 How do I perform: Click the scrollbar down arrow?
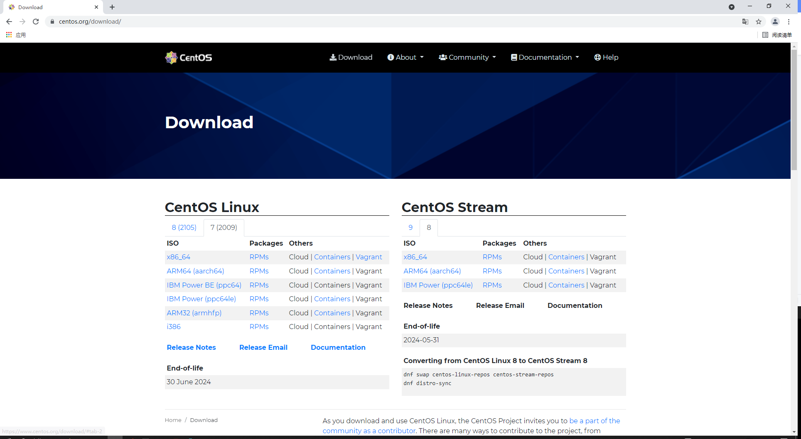794,432
